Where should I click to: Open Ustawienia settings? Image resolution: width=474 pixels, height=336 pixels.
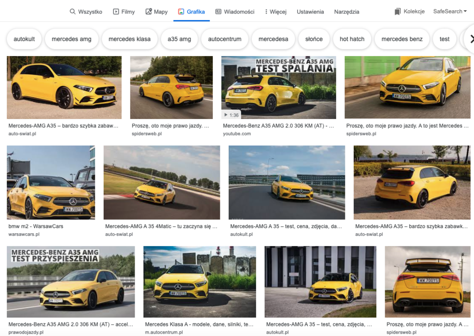tap(310, 12)
